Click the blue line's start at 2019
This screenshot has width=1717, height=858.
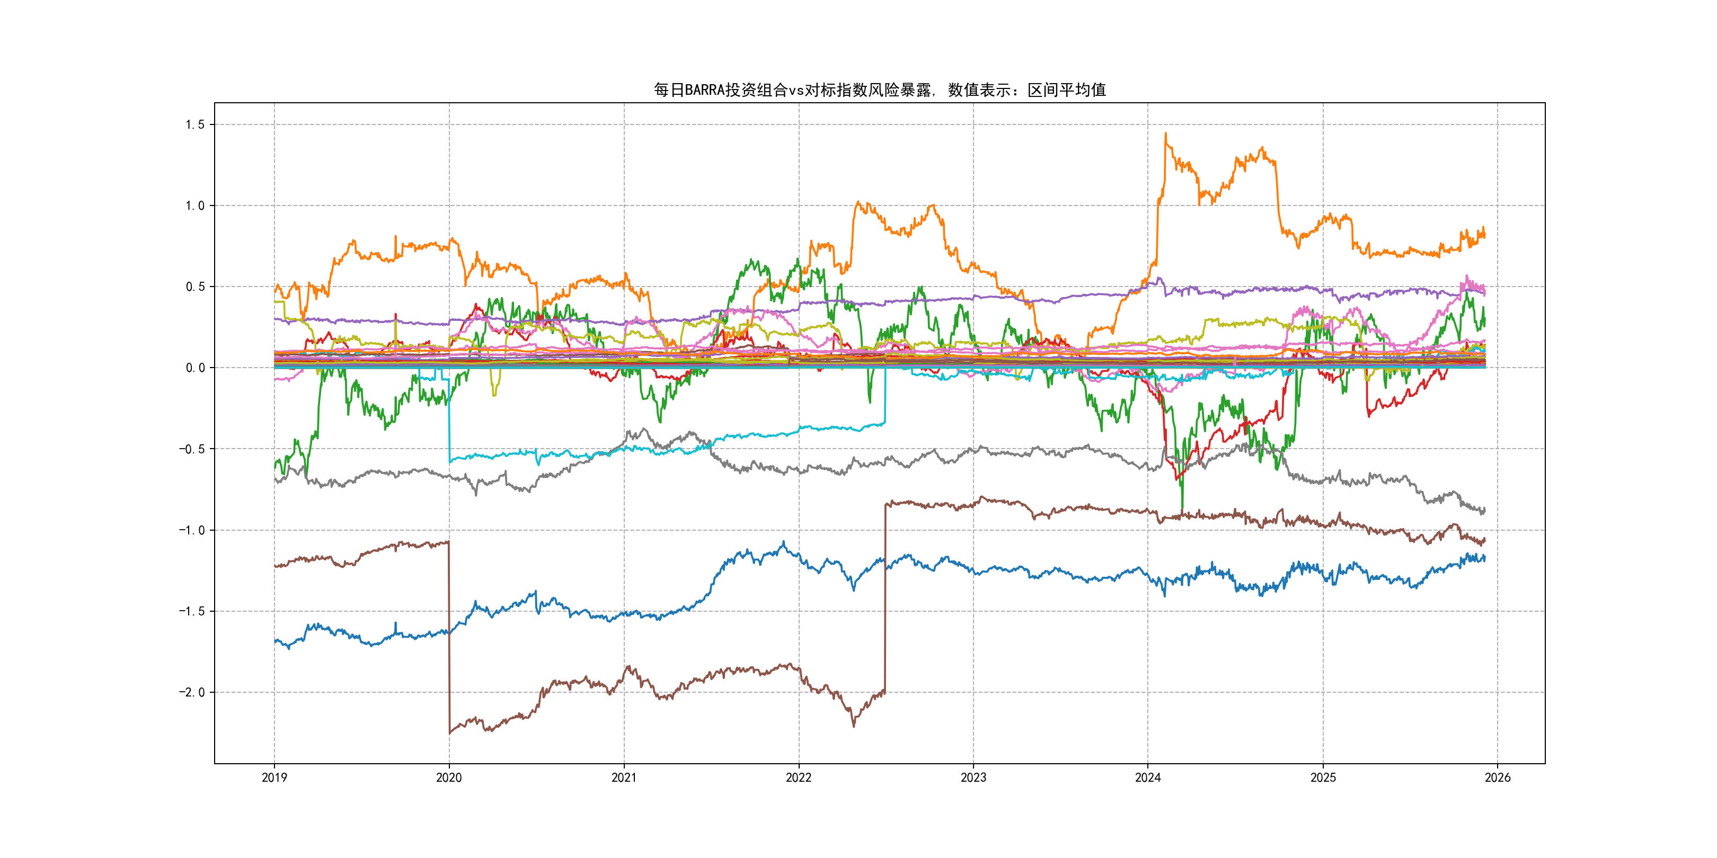coord(275,641)
